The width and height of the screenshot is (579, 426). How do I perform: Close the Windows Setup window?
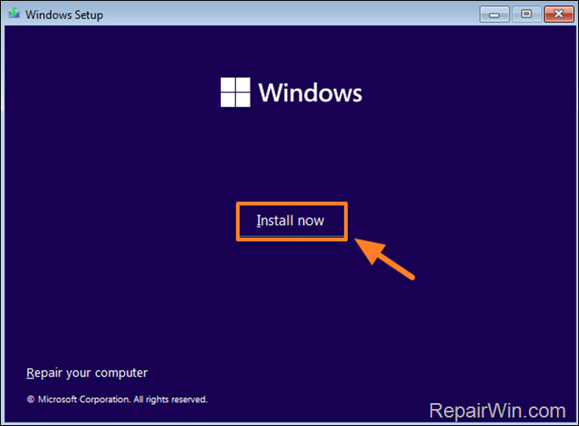pyautogui.click(x=559, y=14)
